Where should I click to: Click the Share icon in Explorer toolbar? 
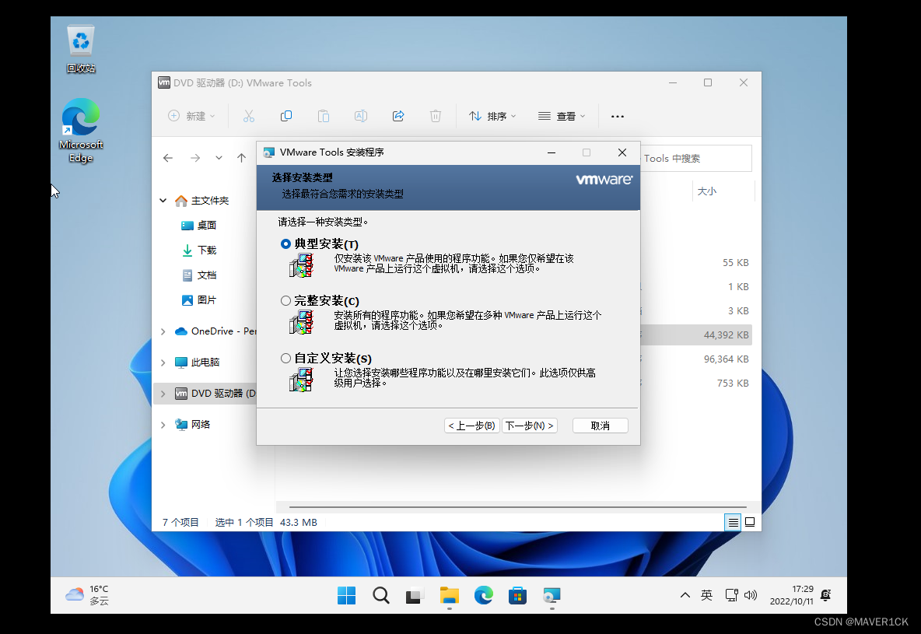point(398,117)
